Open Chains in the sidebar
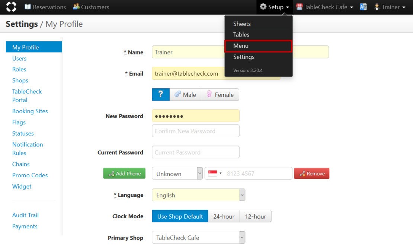The image size is (413, 247). coord(21,164)
